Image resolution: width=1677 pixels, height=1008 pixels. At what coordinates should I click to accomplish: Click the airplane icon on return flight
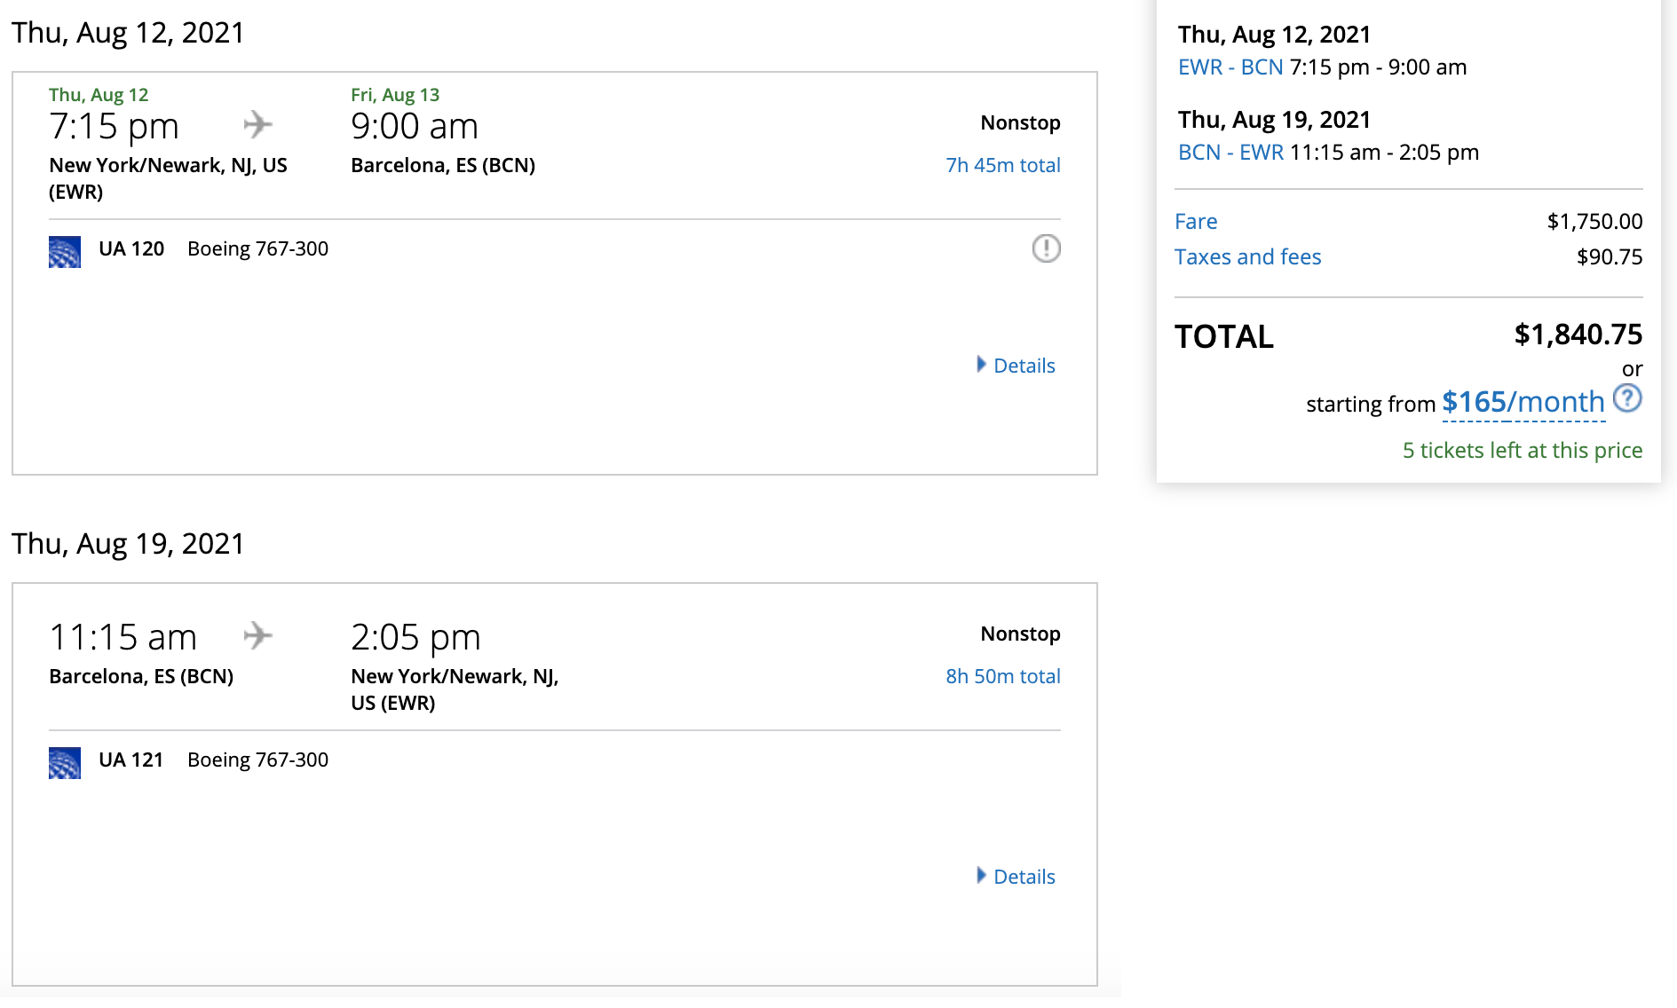(257, 635)
